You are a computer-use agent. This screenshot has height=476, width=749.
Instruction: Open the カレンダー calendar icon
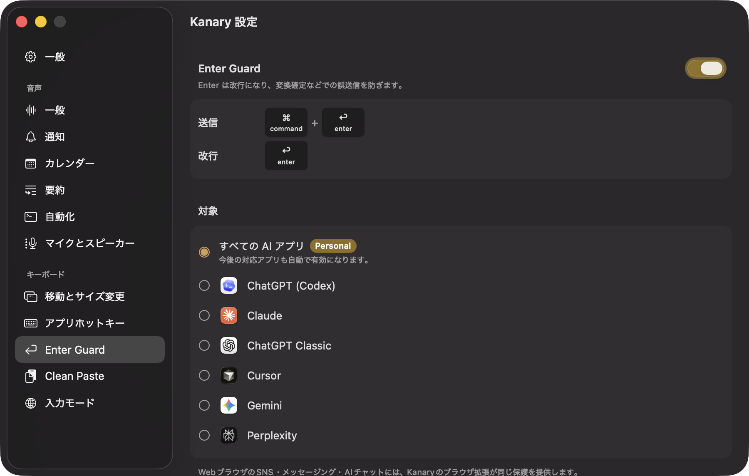pyautogui.click(x=31, y=163)
